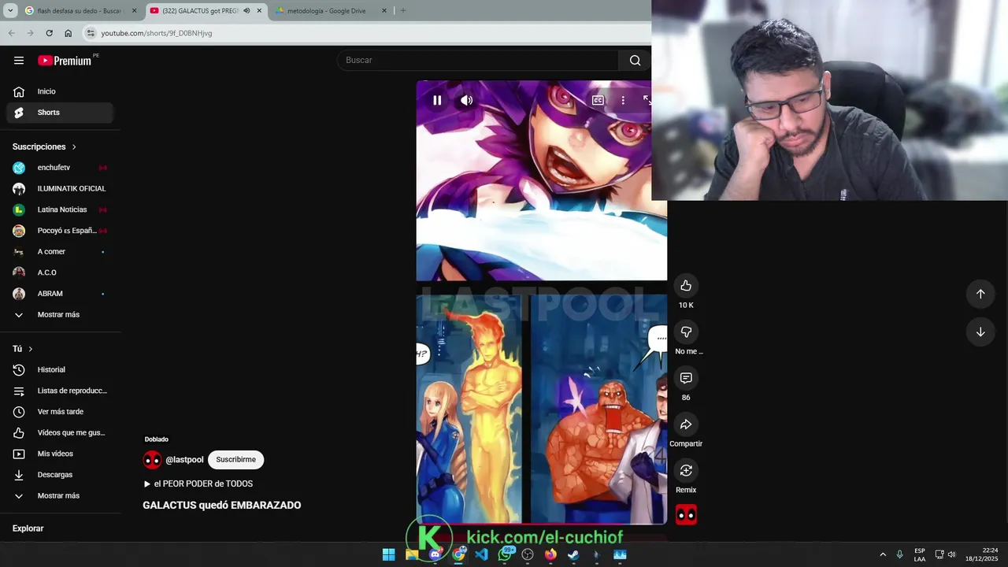1008x567 pixels.
Task: Open a new browser tab
Action: pyautogui.click(x=403, y=10)
